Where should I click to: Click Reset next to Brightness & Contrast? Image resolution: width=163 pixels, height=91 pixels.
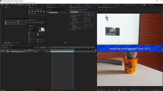tap(85, 11)
